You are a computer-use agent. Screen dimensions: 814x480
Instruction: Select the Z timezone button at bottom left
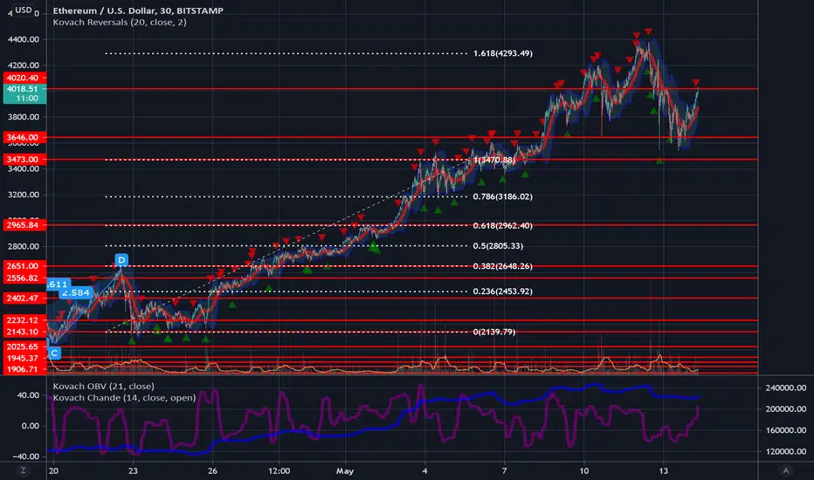coord(23,470)
